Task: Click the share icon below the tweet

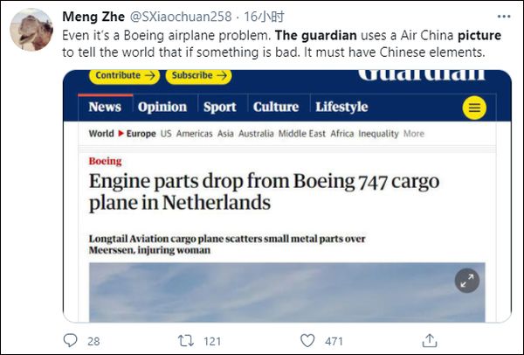Action: click(430, 340)
